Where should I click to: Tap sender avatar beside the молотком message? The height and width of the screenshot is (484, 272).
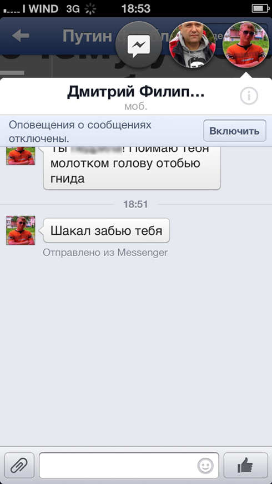point(21,155)
